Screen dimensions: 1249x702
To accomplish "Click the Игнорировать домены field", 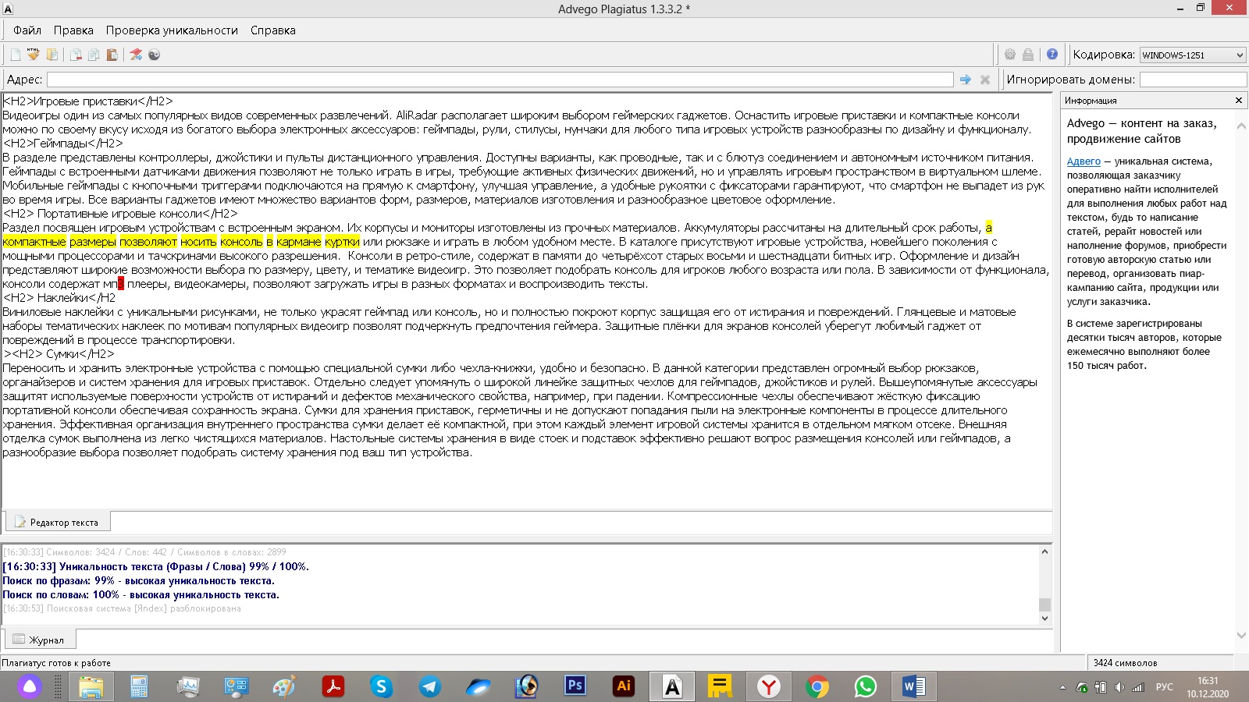I will click(x=1193, y=80).
